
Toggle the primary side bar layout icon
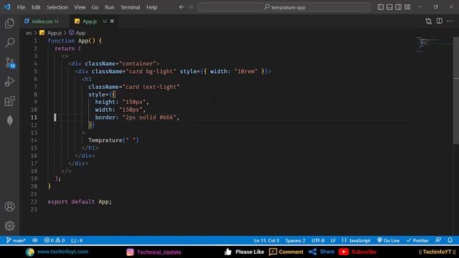click(x=380, y=7)
